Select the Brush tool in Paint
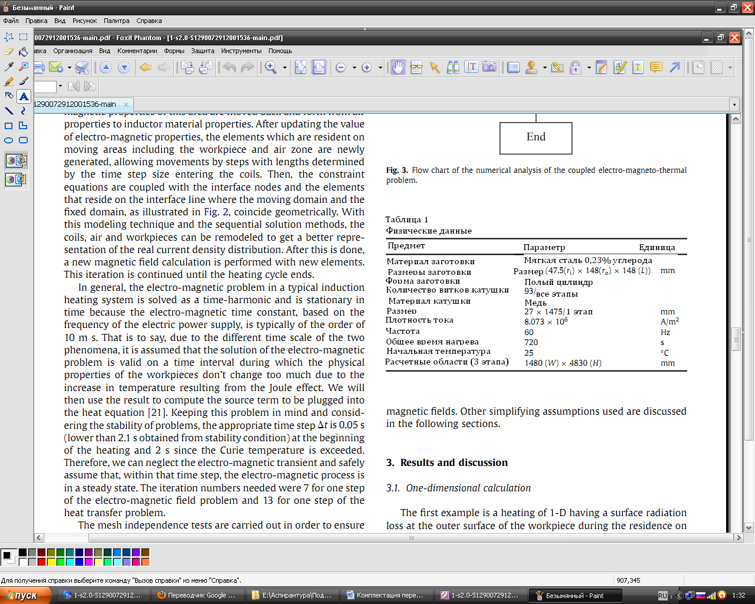Viewport: 755px width, 604px height. pyautogui.click(x=24, y=81)
